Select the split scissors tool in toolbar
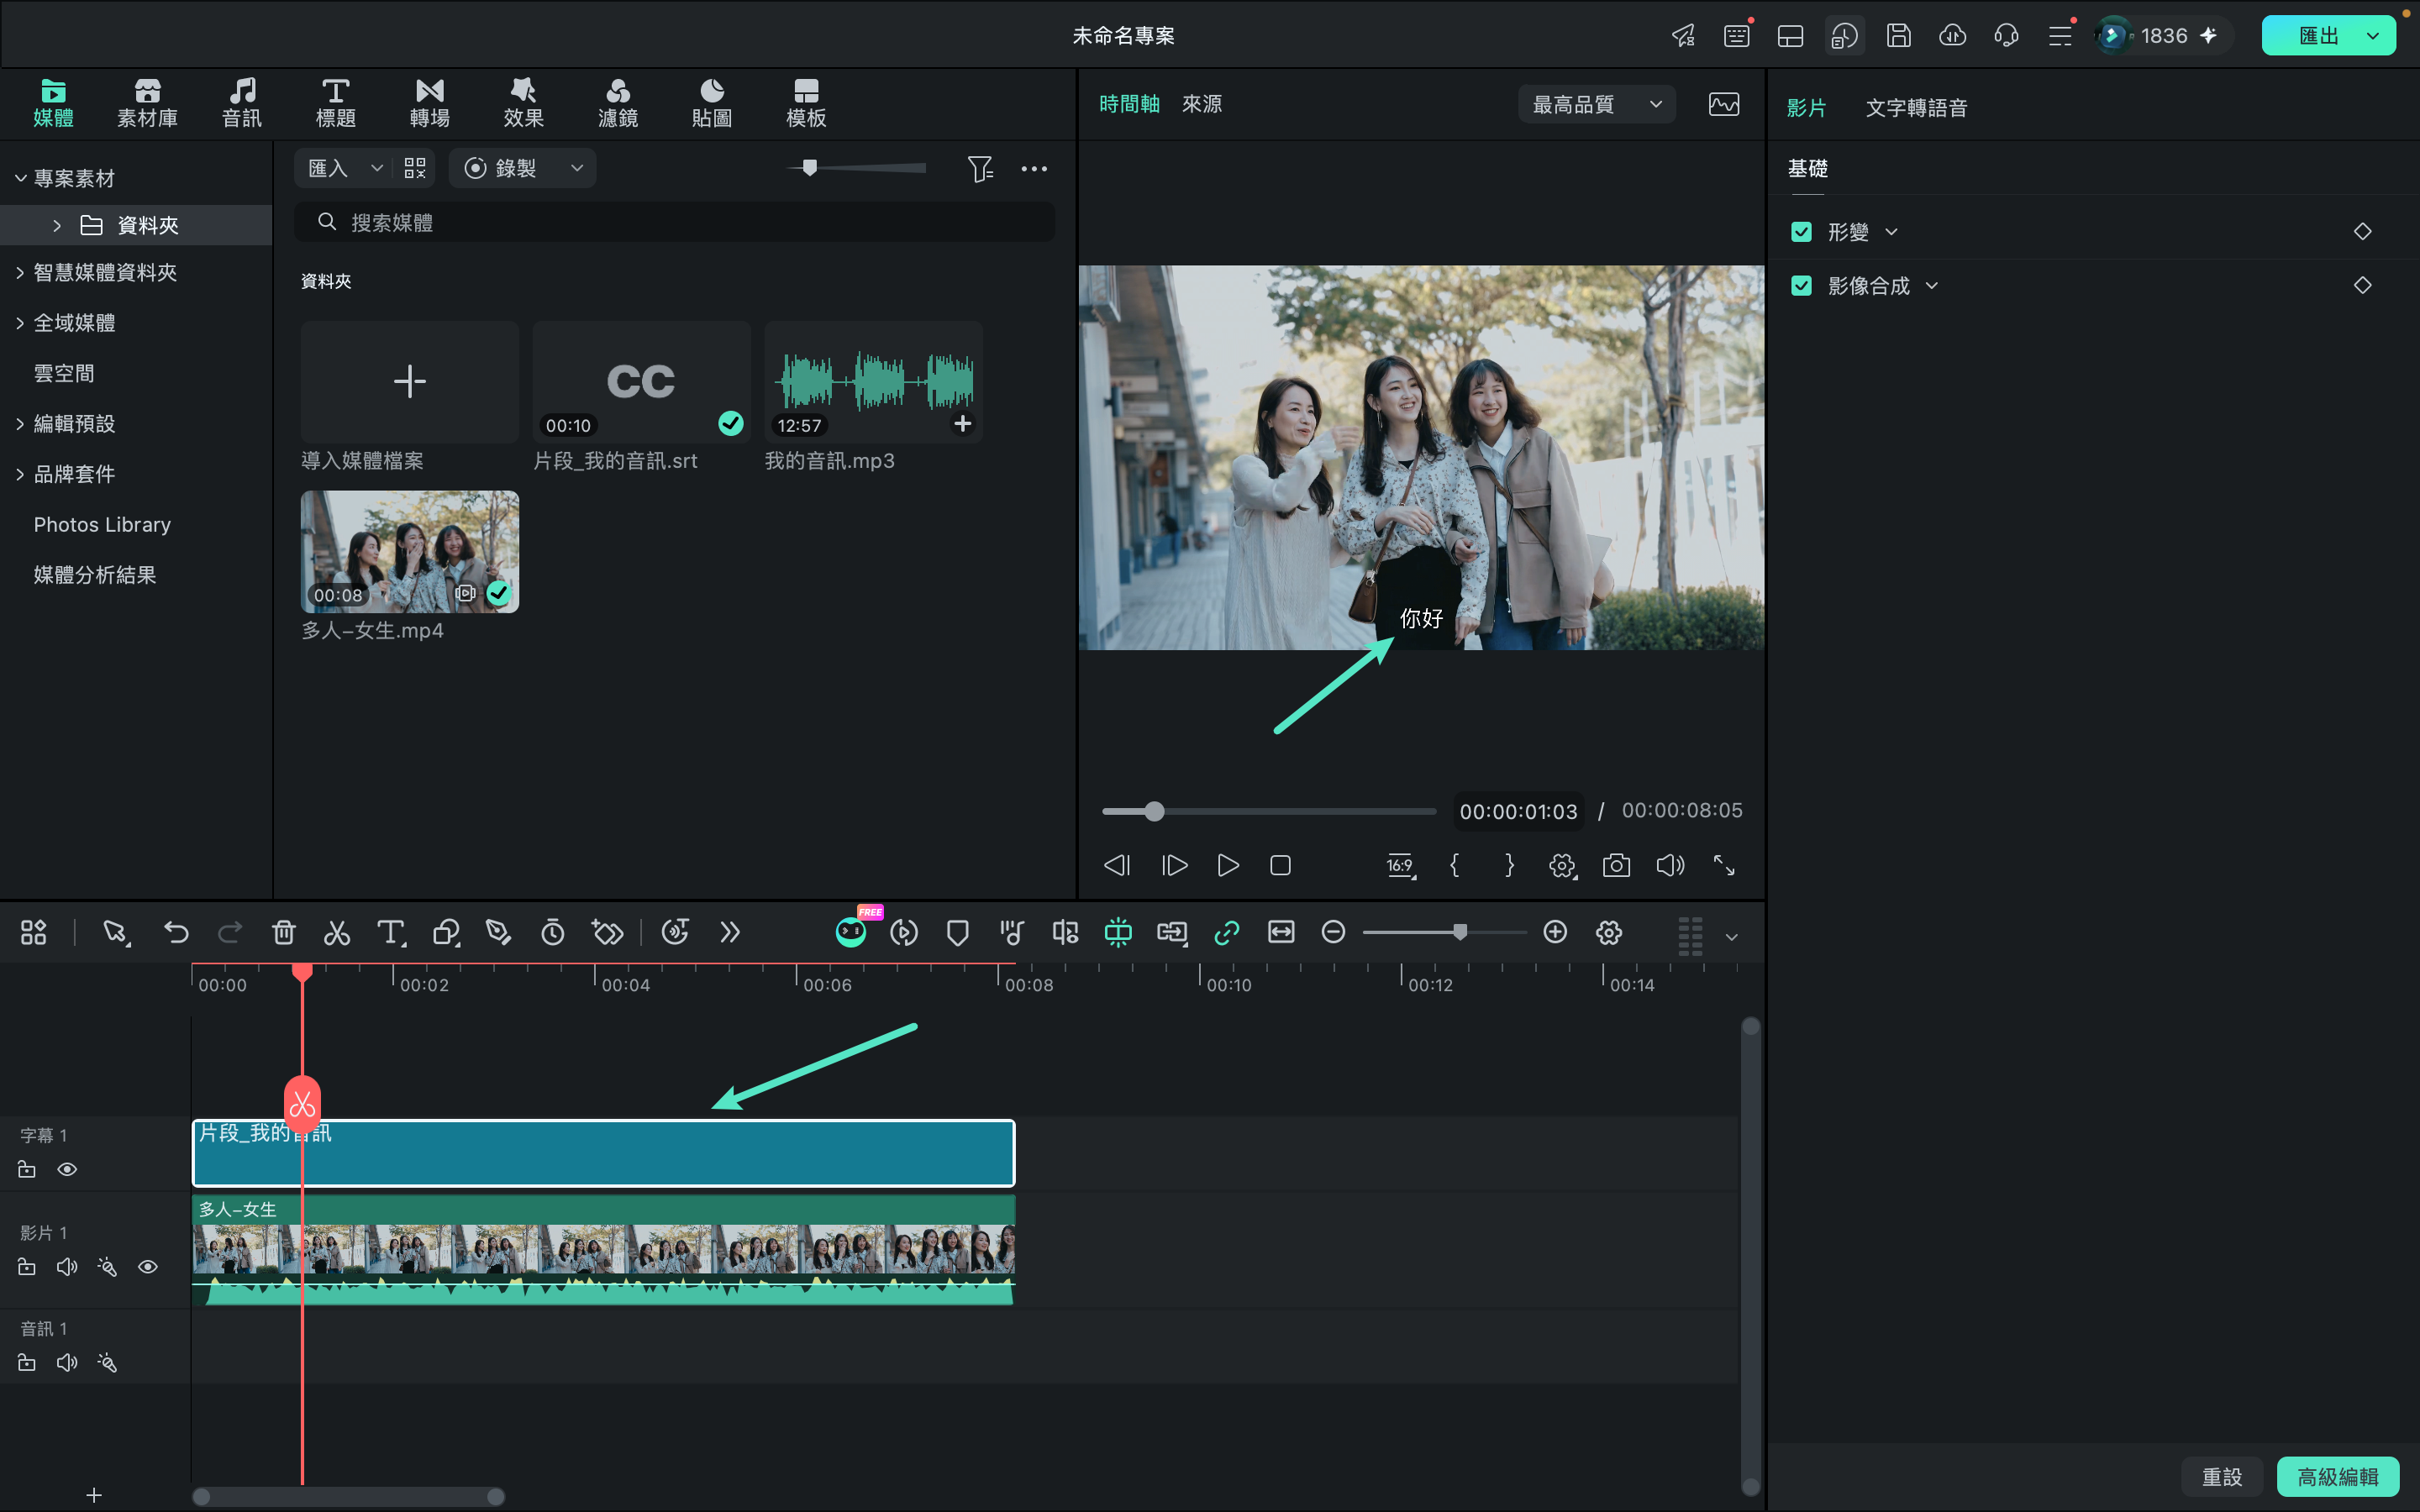The image size is (2420, 1512). coord(337,933)
